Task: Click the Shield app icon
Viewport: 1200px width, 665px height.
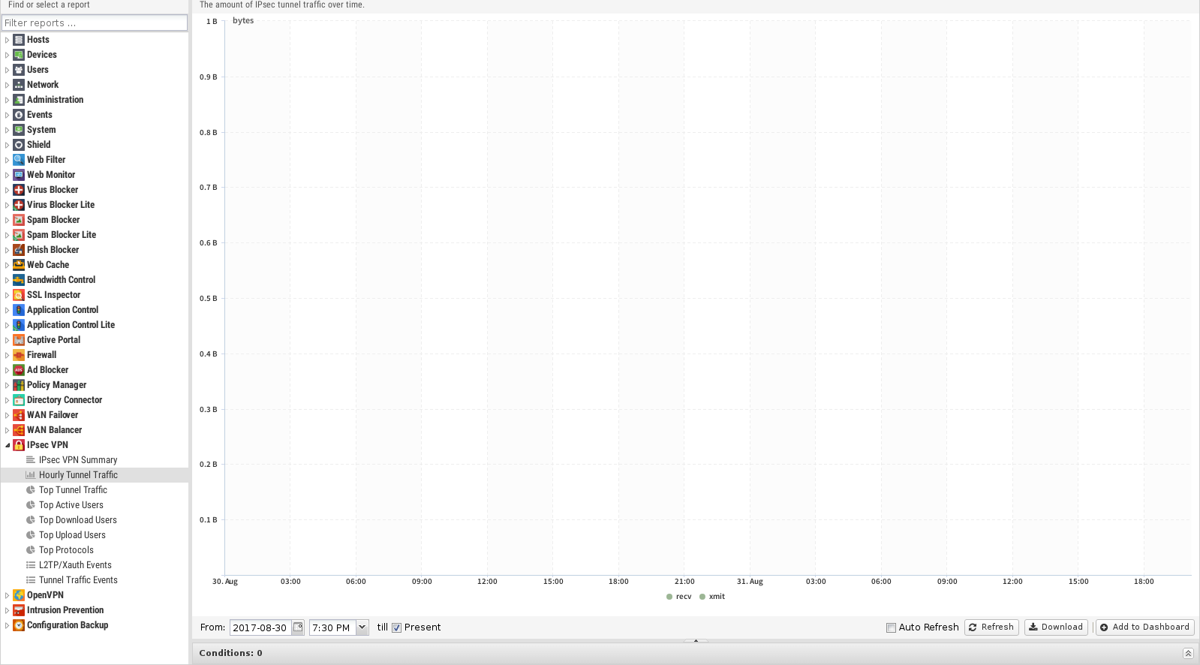Action: (x=19, y=145)
